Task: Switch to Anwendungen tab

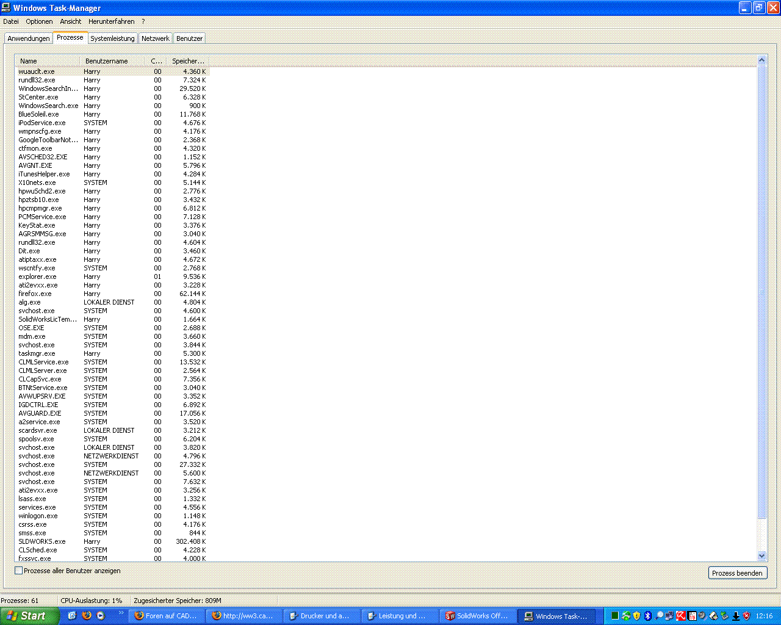Action: [29, 38]
